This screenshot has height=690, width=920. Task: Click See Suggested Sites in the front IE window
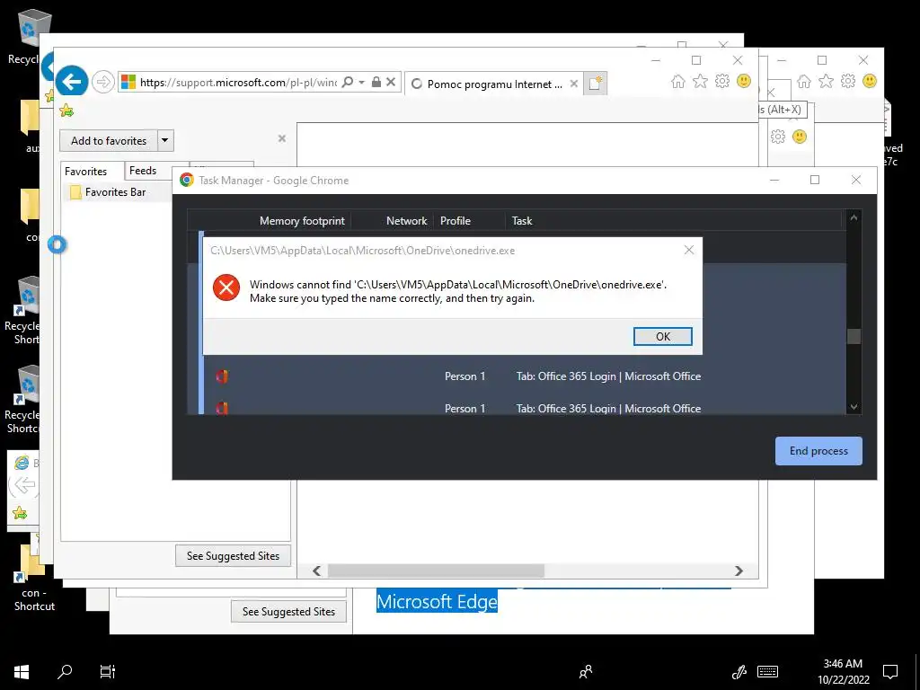click(233, 555)
